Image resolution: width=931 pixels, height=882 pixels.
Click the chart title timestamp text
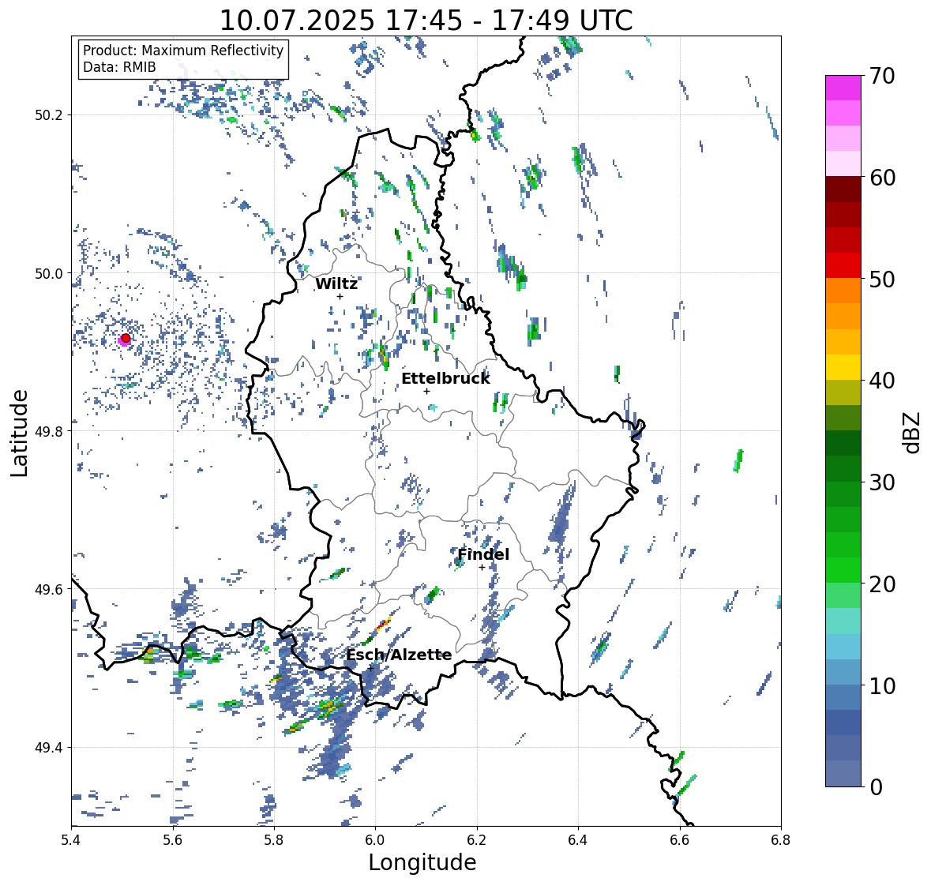[426, 21]
